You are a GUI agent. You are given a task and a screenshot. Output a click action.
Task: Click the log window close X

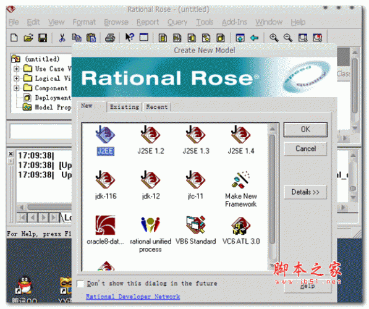[11, 154]
